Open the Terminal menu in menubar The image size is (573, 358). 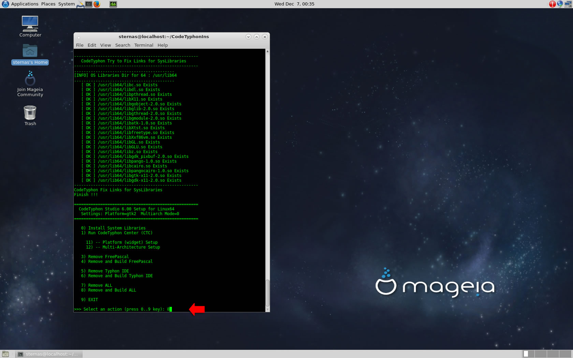pyautogui.click(x=144, y=45)
